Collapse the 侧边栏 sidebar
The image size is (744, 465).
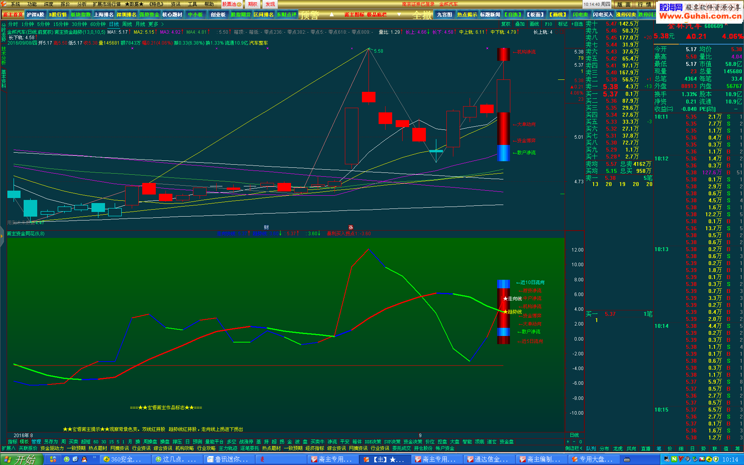click(x=574, y=448)
